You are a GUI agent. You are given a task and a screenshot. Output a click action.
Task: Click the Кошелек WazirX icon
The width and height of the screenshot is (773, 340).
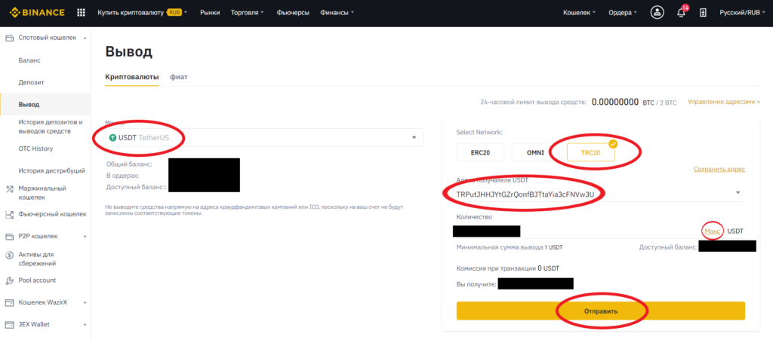click(x=9, y=302)
